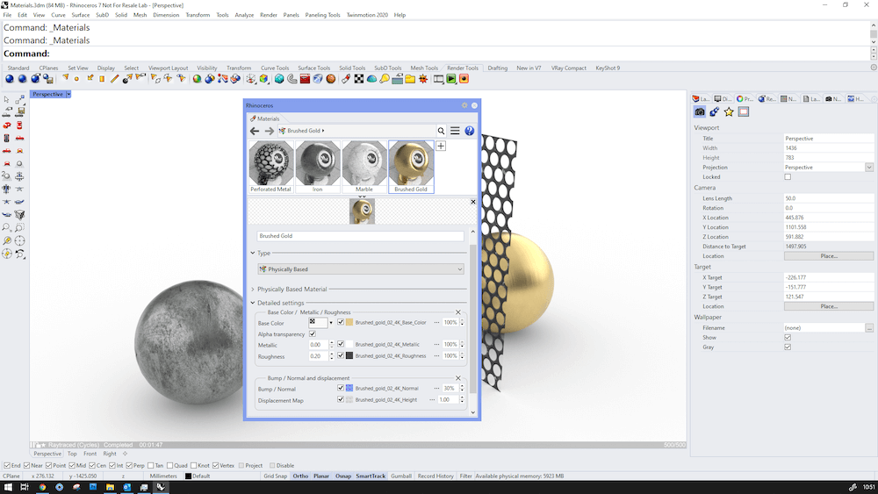878x494 pixels.
Task: Go forward in Materials panel history
Action: coord(270,131)
